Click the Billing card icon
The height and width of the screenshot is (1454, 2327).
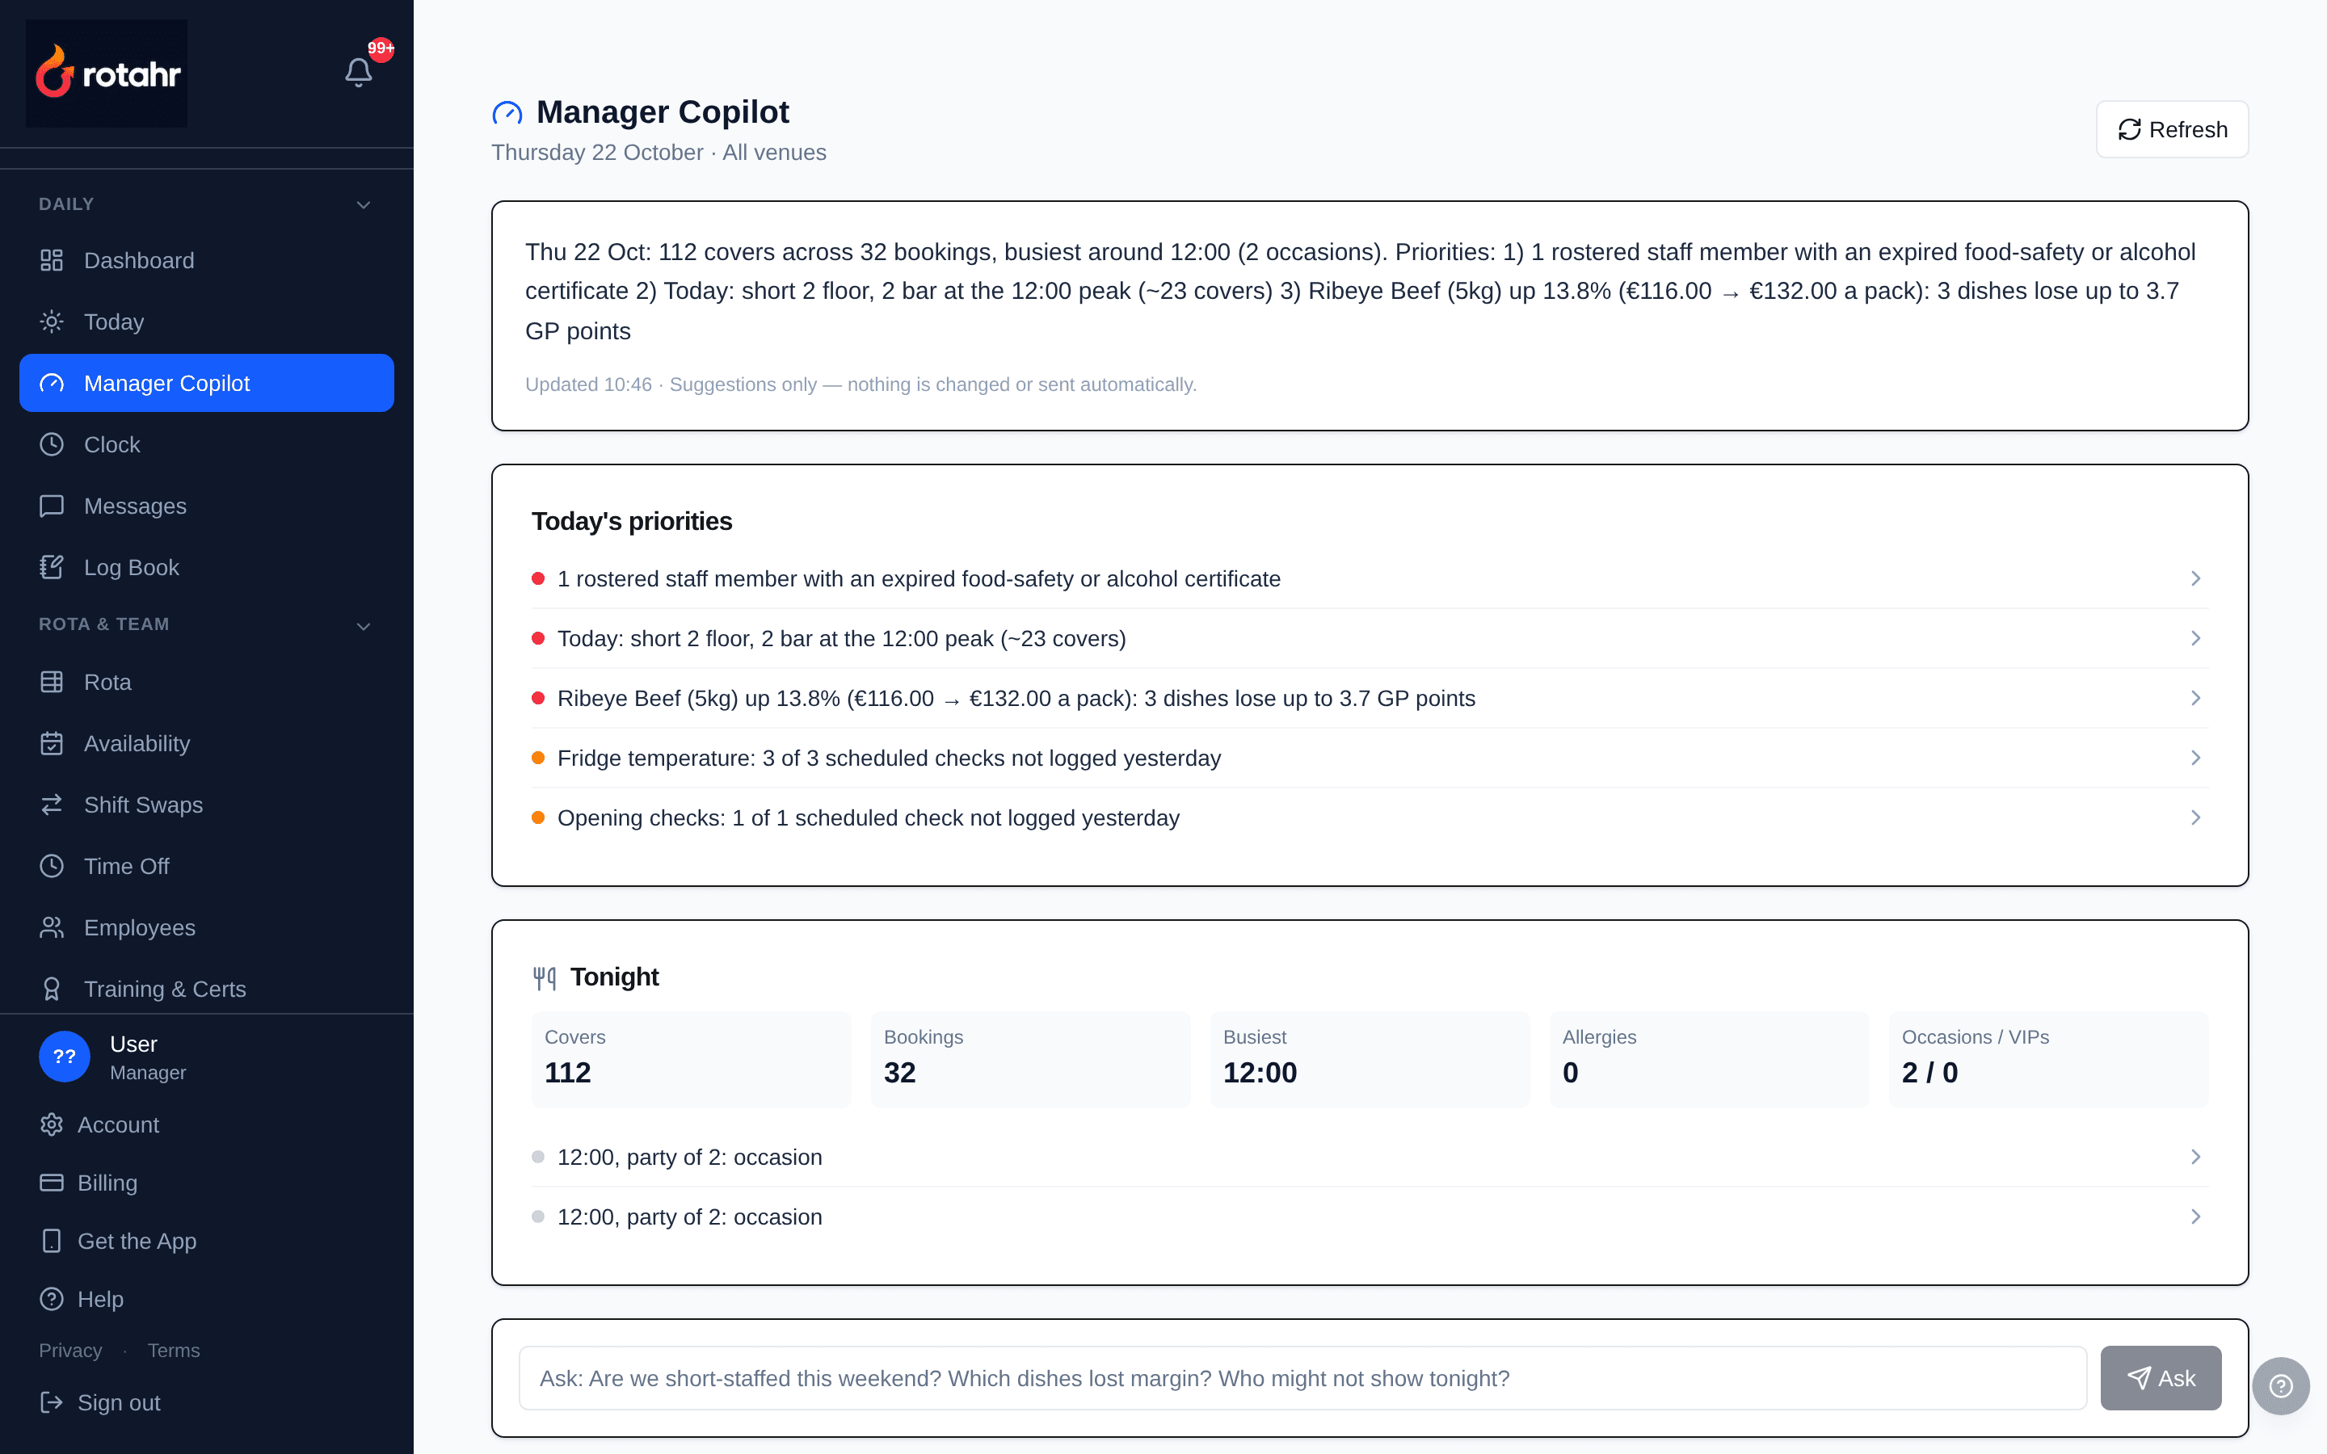(x=52, y=1183)
